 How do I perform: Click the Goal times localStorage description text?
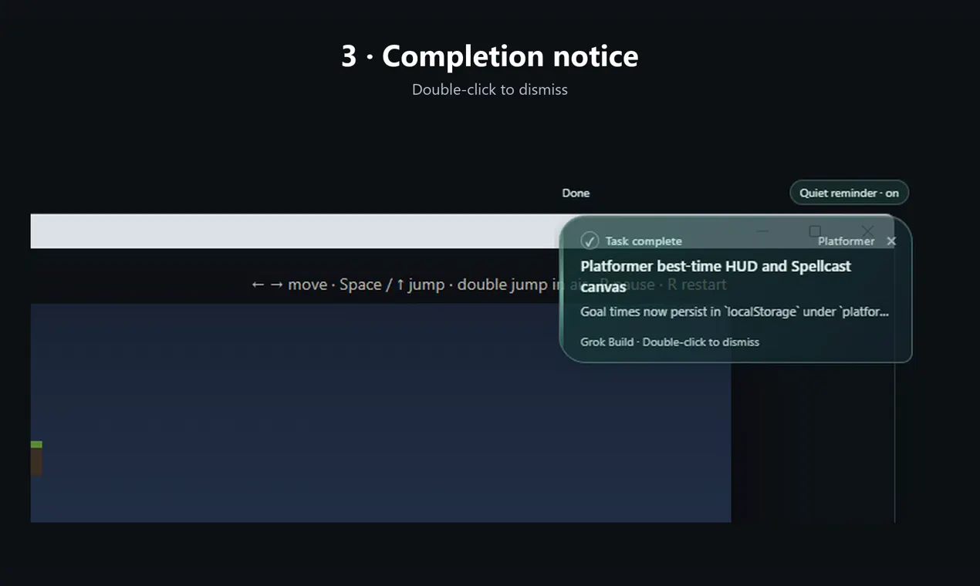[735, 312]
